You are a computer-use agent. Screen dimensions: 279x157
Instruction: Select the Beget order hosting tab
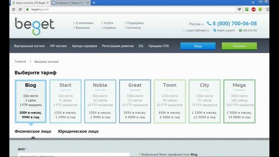coord(30,3)
